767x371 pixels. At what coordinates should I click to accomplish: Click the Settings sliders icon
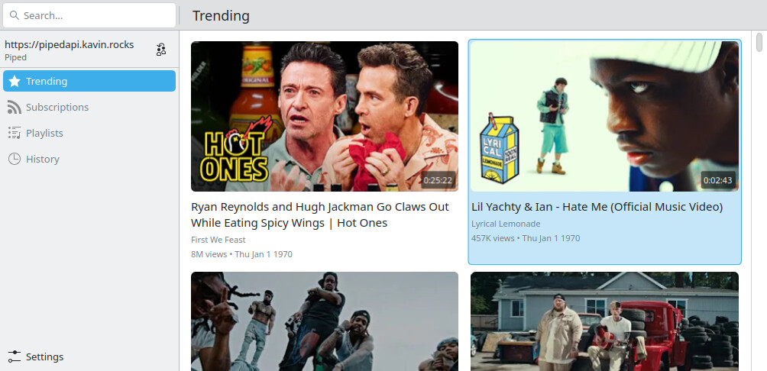click(x=15, y=356)
